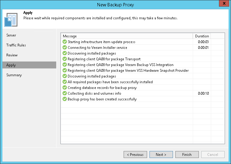This screenshot has height=164, width=231.
Task: Click green check beside Starting infrastructure item update
Action: click(64, 42)
